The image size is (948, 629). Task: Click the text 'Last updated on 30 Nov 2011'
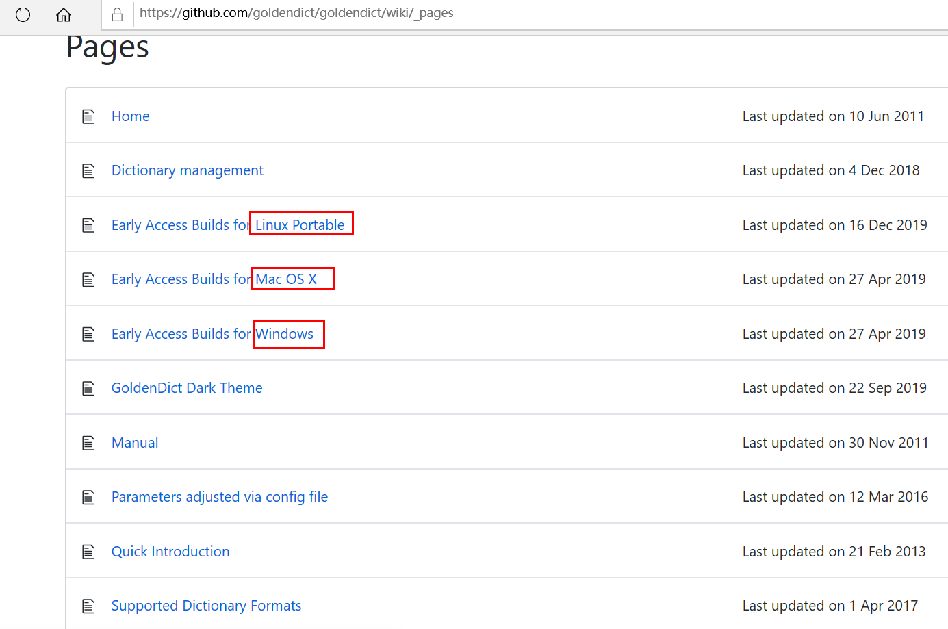click(836, 443)
